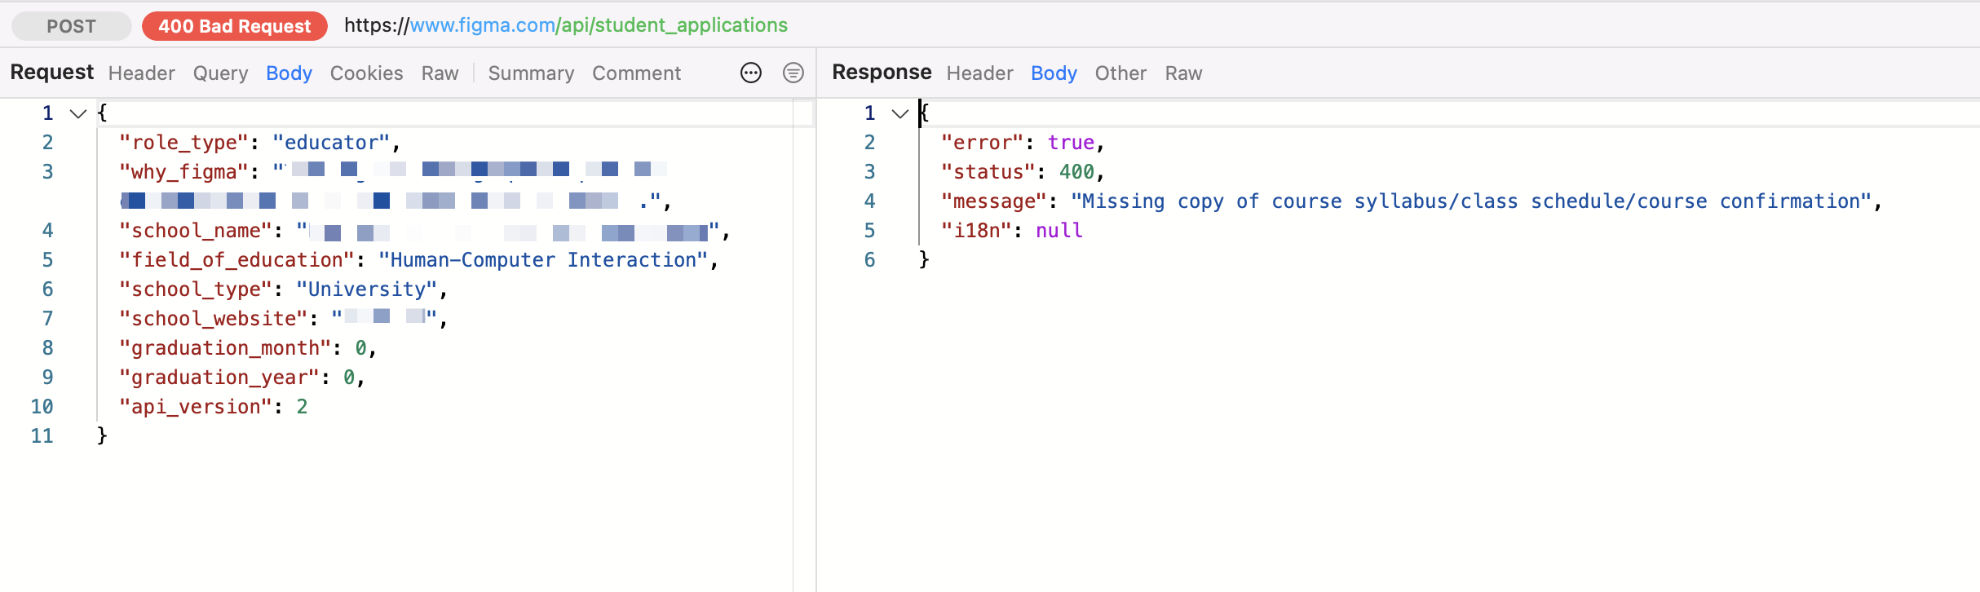Click the "error" key in response

coord(982,143)
